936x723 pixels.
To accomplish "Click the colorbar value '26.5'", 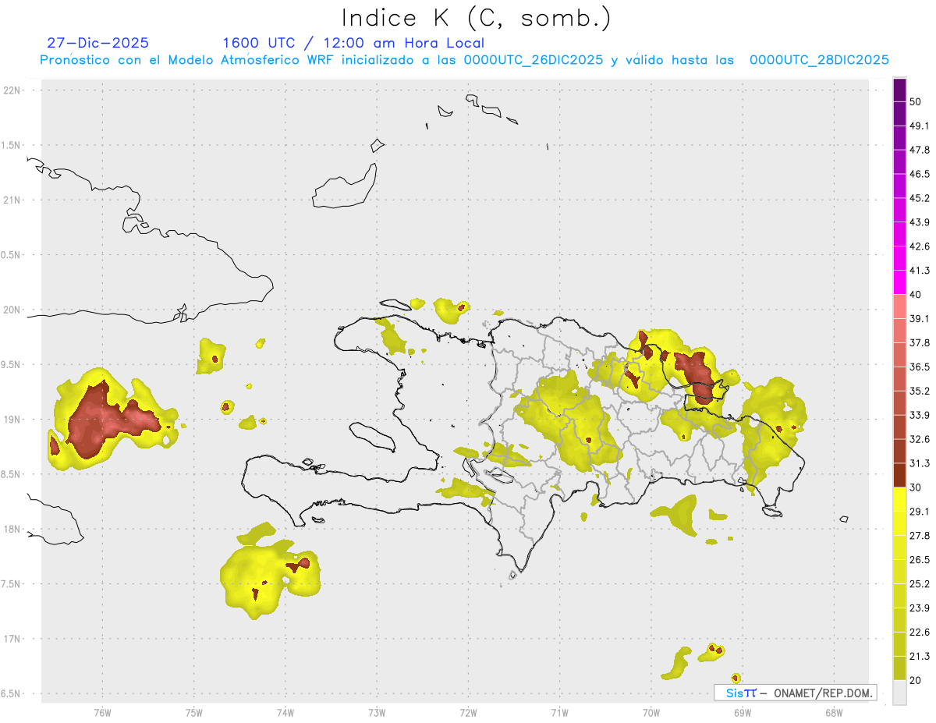I will coord(919,559).
